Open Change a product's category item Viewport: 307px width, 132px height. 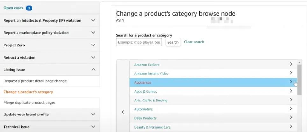[x=28, y=92]
